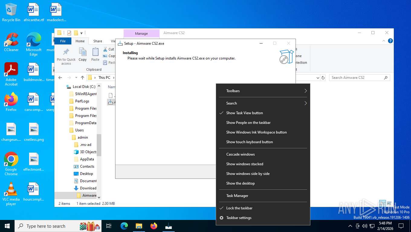
Task: Toggle Lock the taskbar option
Action: (263, 208)
